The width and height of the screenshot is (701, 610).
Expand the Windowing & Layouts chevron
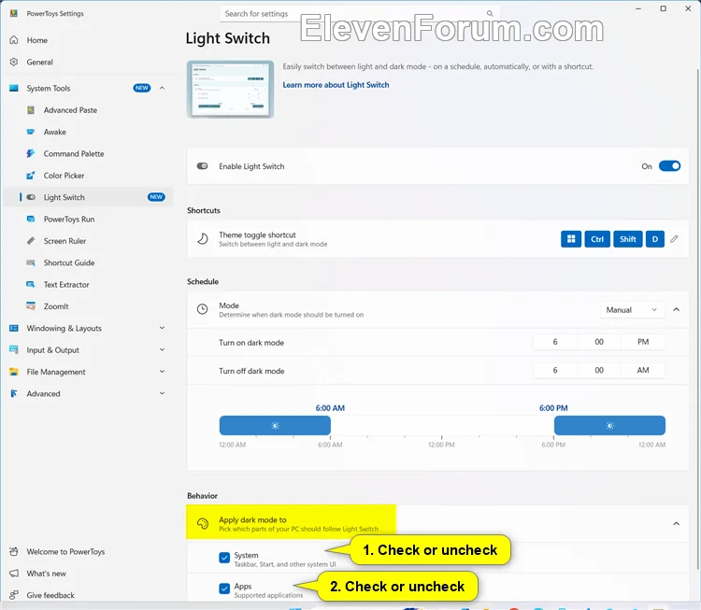tap(163, 328)
